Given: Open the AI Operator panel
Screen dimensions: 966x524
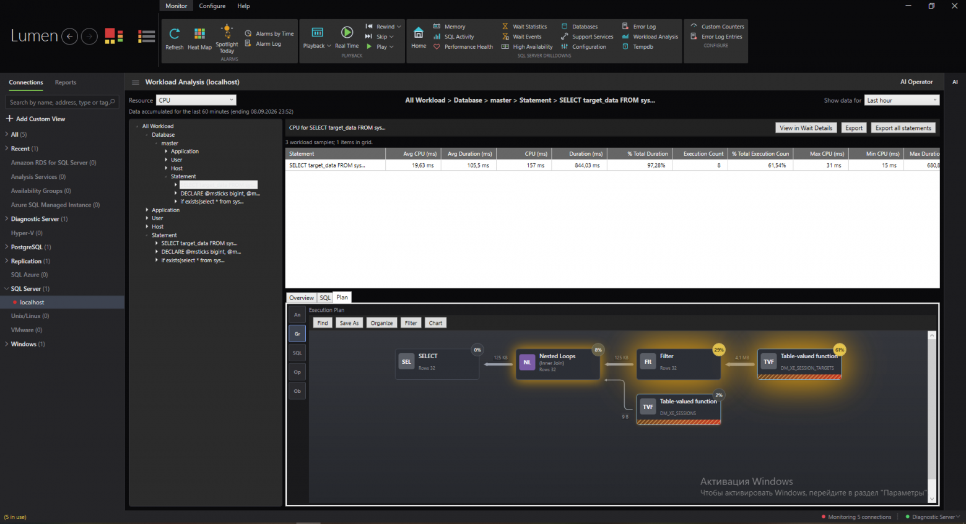Looking at the screenshot, I should pos(916,82).
